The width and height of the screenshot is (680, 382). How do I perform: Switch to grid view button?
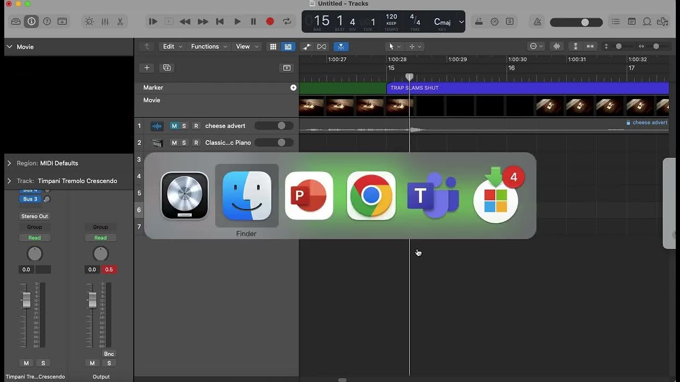273,47
